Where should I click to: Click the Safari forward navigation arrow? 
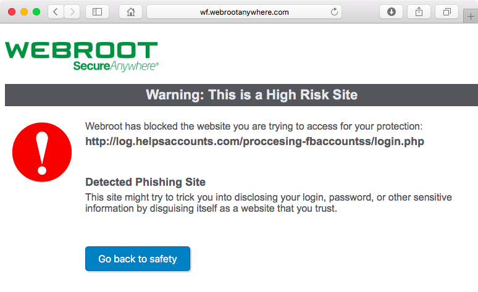pyautogui.click(x=72, y=12)
